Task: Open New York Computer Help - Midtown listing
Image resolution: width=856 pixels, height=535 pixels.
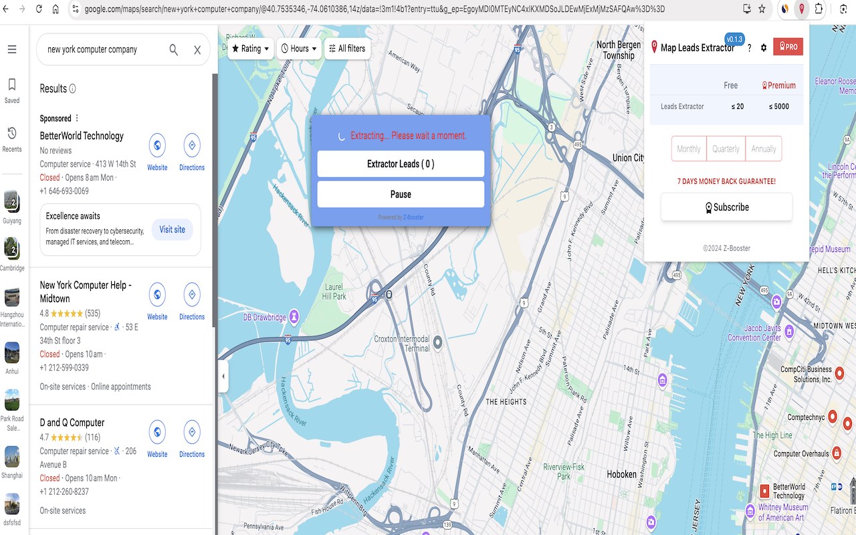Action: [86, 292]
